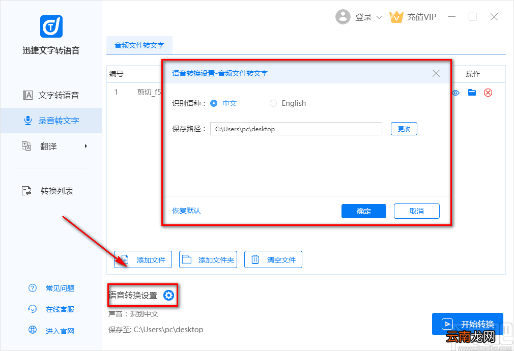Select the file row named 剪切_f5

(149, 92)
